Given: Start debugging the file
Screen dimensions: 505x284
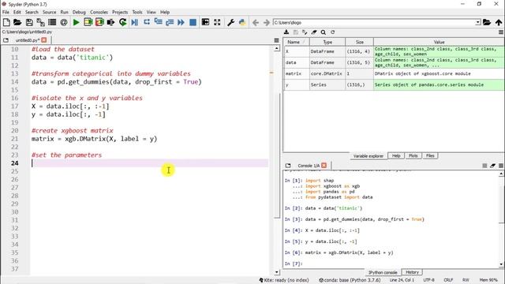Looking at the screenshot, I should (x=135, y=22).
